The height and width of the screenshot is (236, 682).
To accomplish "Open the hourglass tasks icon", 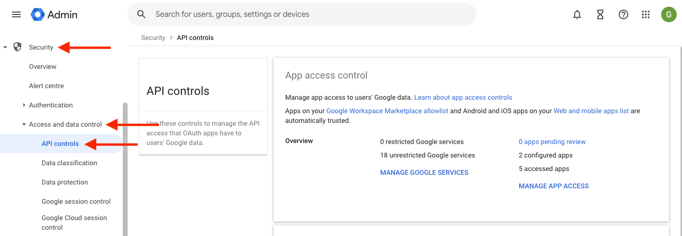I will (x=600, y=14).
